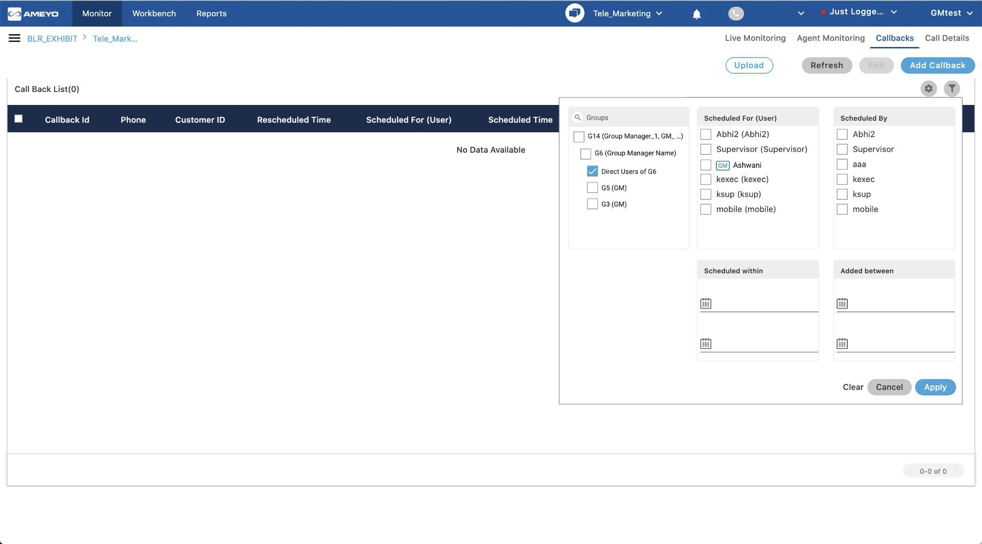Toggle the callback filter funnel icon
Image resolution: width=982 pixels, height=544 pixels.
(952, 89)
